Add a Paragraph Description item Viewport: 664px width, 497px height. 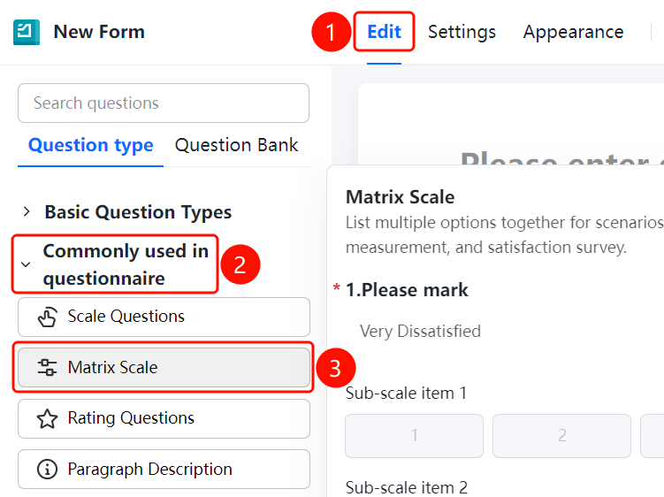point(164,469)
